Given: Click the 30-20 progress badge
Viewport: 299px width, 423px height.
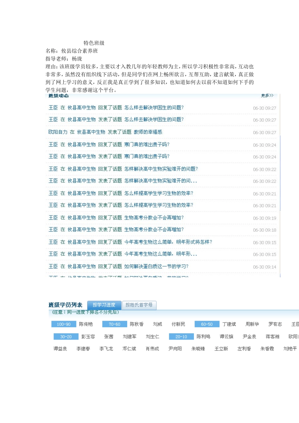Looking at the screenshot, I should [x=66, y=337].
